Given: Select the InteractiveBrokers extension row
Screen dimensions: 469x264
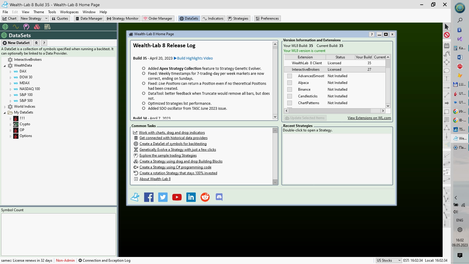Looking at the screenshot, I should click(335, 70).
